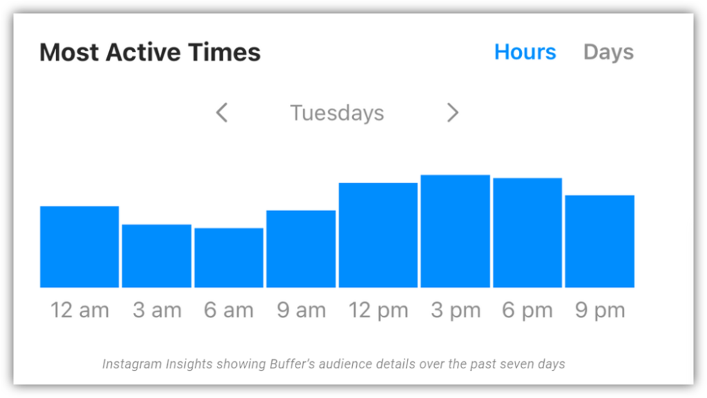Viewport: 707px width, 398px height.
Task: Go to next day with right chevron
Action: 452,112
